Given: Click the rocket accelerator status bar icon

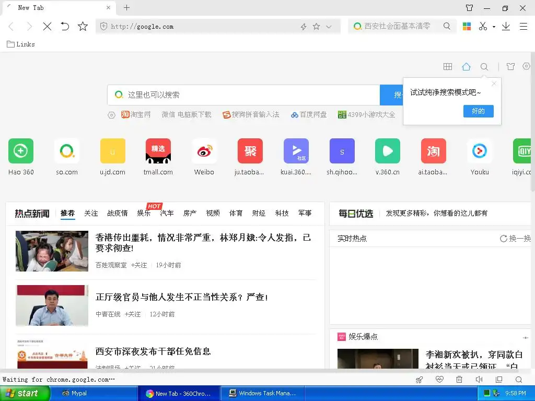Looking at the screenshot, I should [420, 380].
